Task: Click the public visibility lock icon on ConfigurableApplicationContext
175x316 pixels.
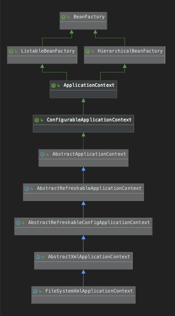Action: [42, 120]
